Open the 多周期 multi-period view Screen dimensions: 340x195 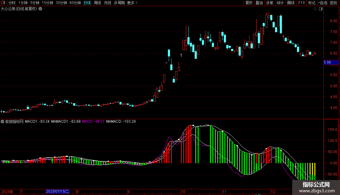coord(119,3)
